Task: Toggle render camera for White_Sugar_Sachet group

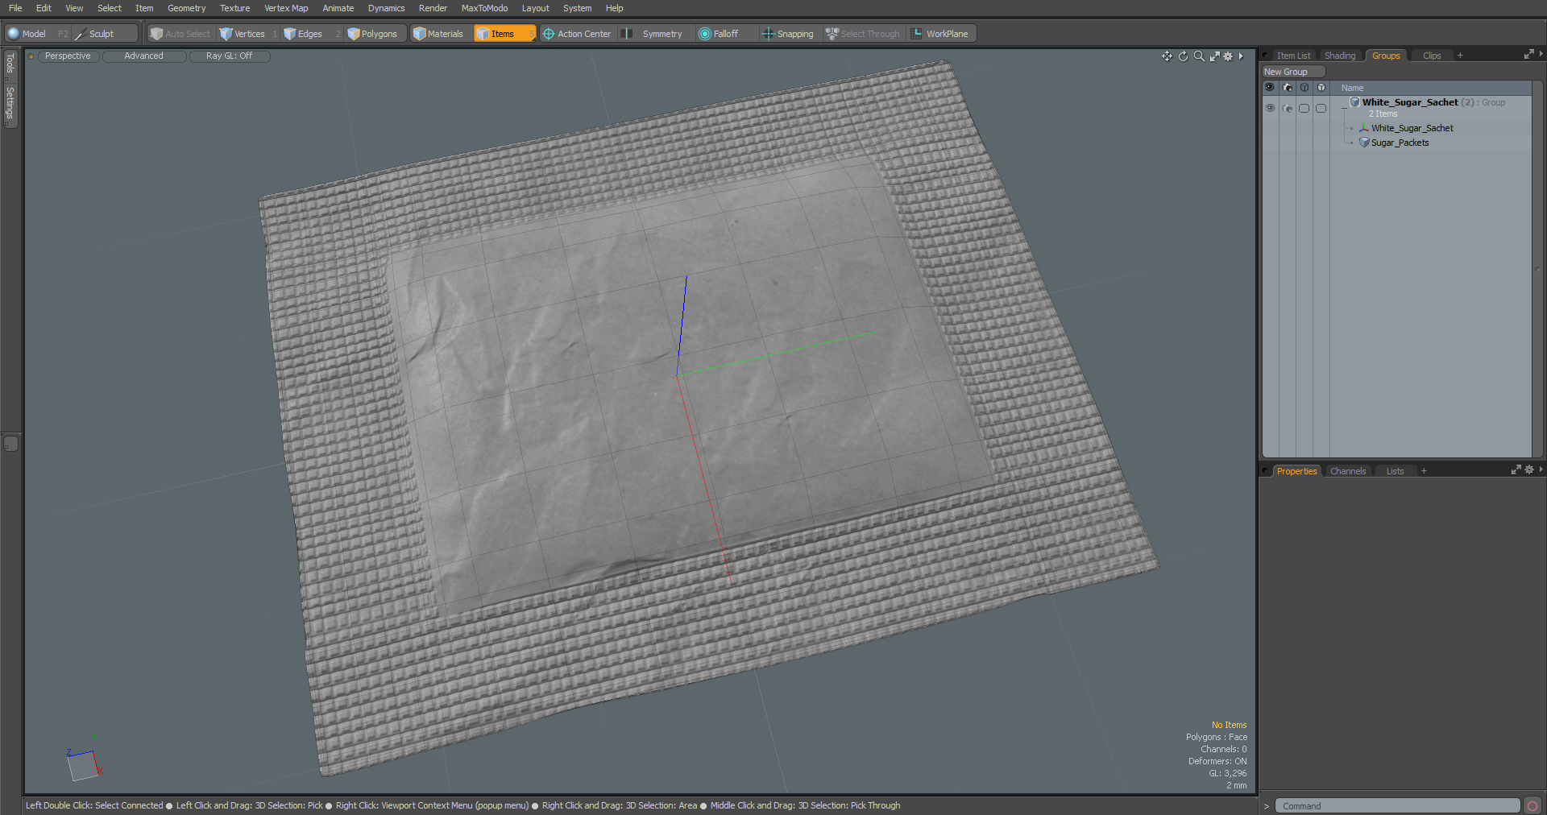Action: click(x=1288, y=108)
